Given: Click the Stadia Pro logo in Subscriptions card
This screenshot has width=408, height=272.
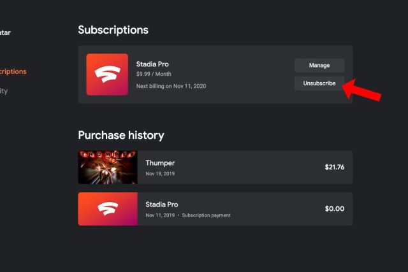Looking at the screenshot, I should click(x=107, y=75).
